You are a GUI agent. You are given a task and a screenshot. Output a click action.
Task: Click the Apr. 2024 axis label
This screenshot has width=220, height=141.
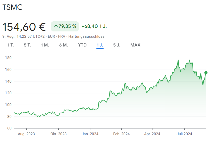(152, 134)
